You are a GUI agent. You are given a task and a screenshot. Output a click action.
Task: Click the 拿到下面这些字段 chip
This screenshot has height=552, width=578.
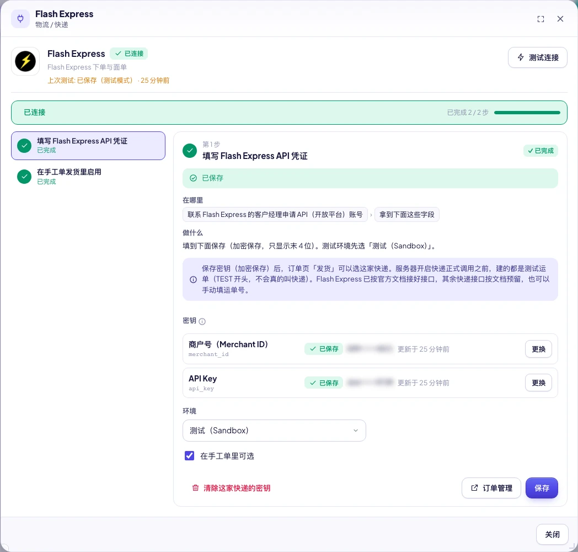point(406,214)
